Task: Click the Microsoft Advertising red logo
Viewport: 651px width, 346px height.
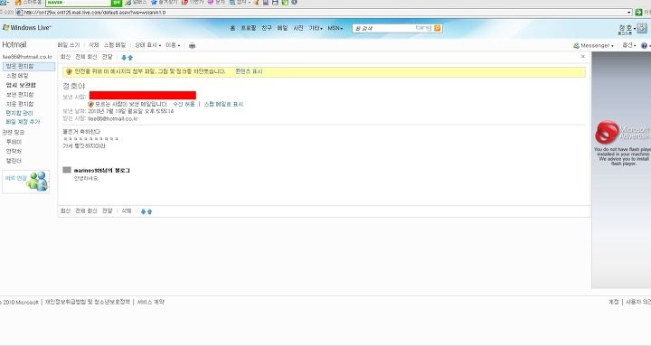Action: [607, 132]
